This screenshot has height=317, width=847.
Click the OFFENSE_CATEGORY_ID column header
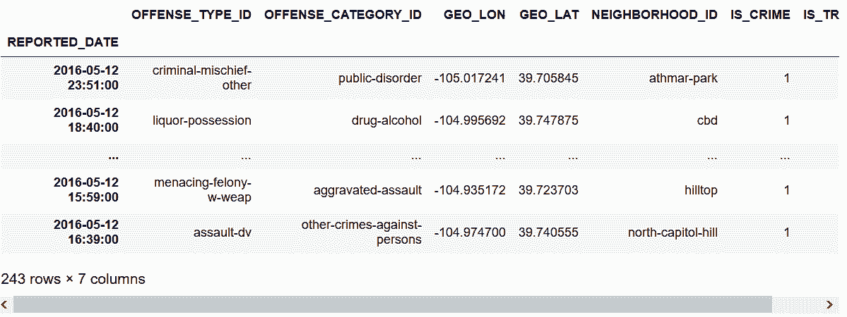pos(343,15)
